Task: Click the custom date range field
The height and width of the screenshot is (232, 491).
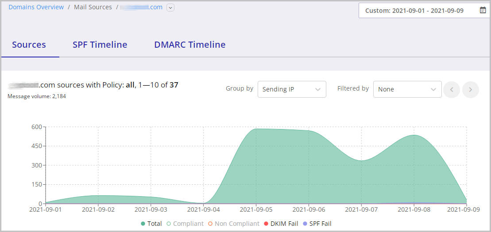Action: coord(418,11)
